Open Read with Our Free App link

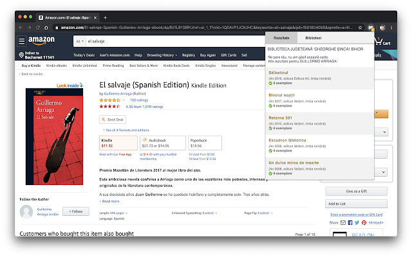tap(115, 154)
